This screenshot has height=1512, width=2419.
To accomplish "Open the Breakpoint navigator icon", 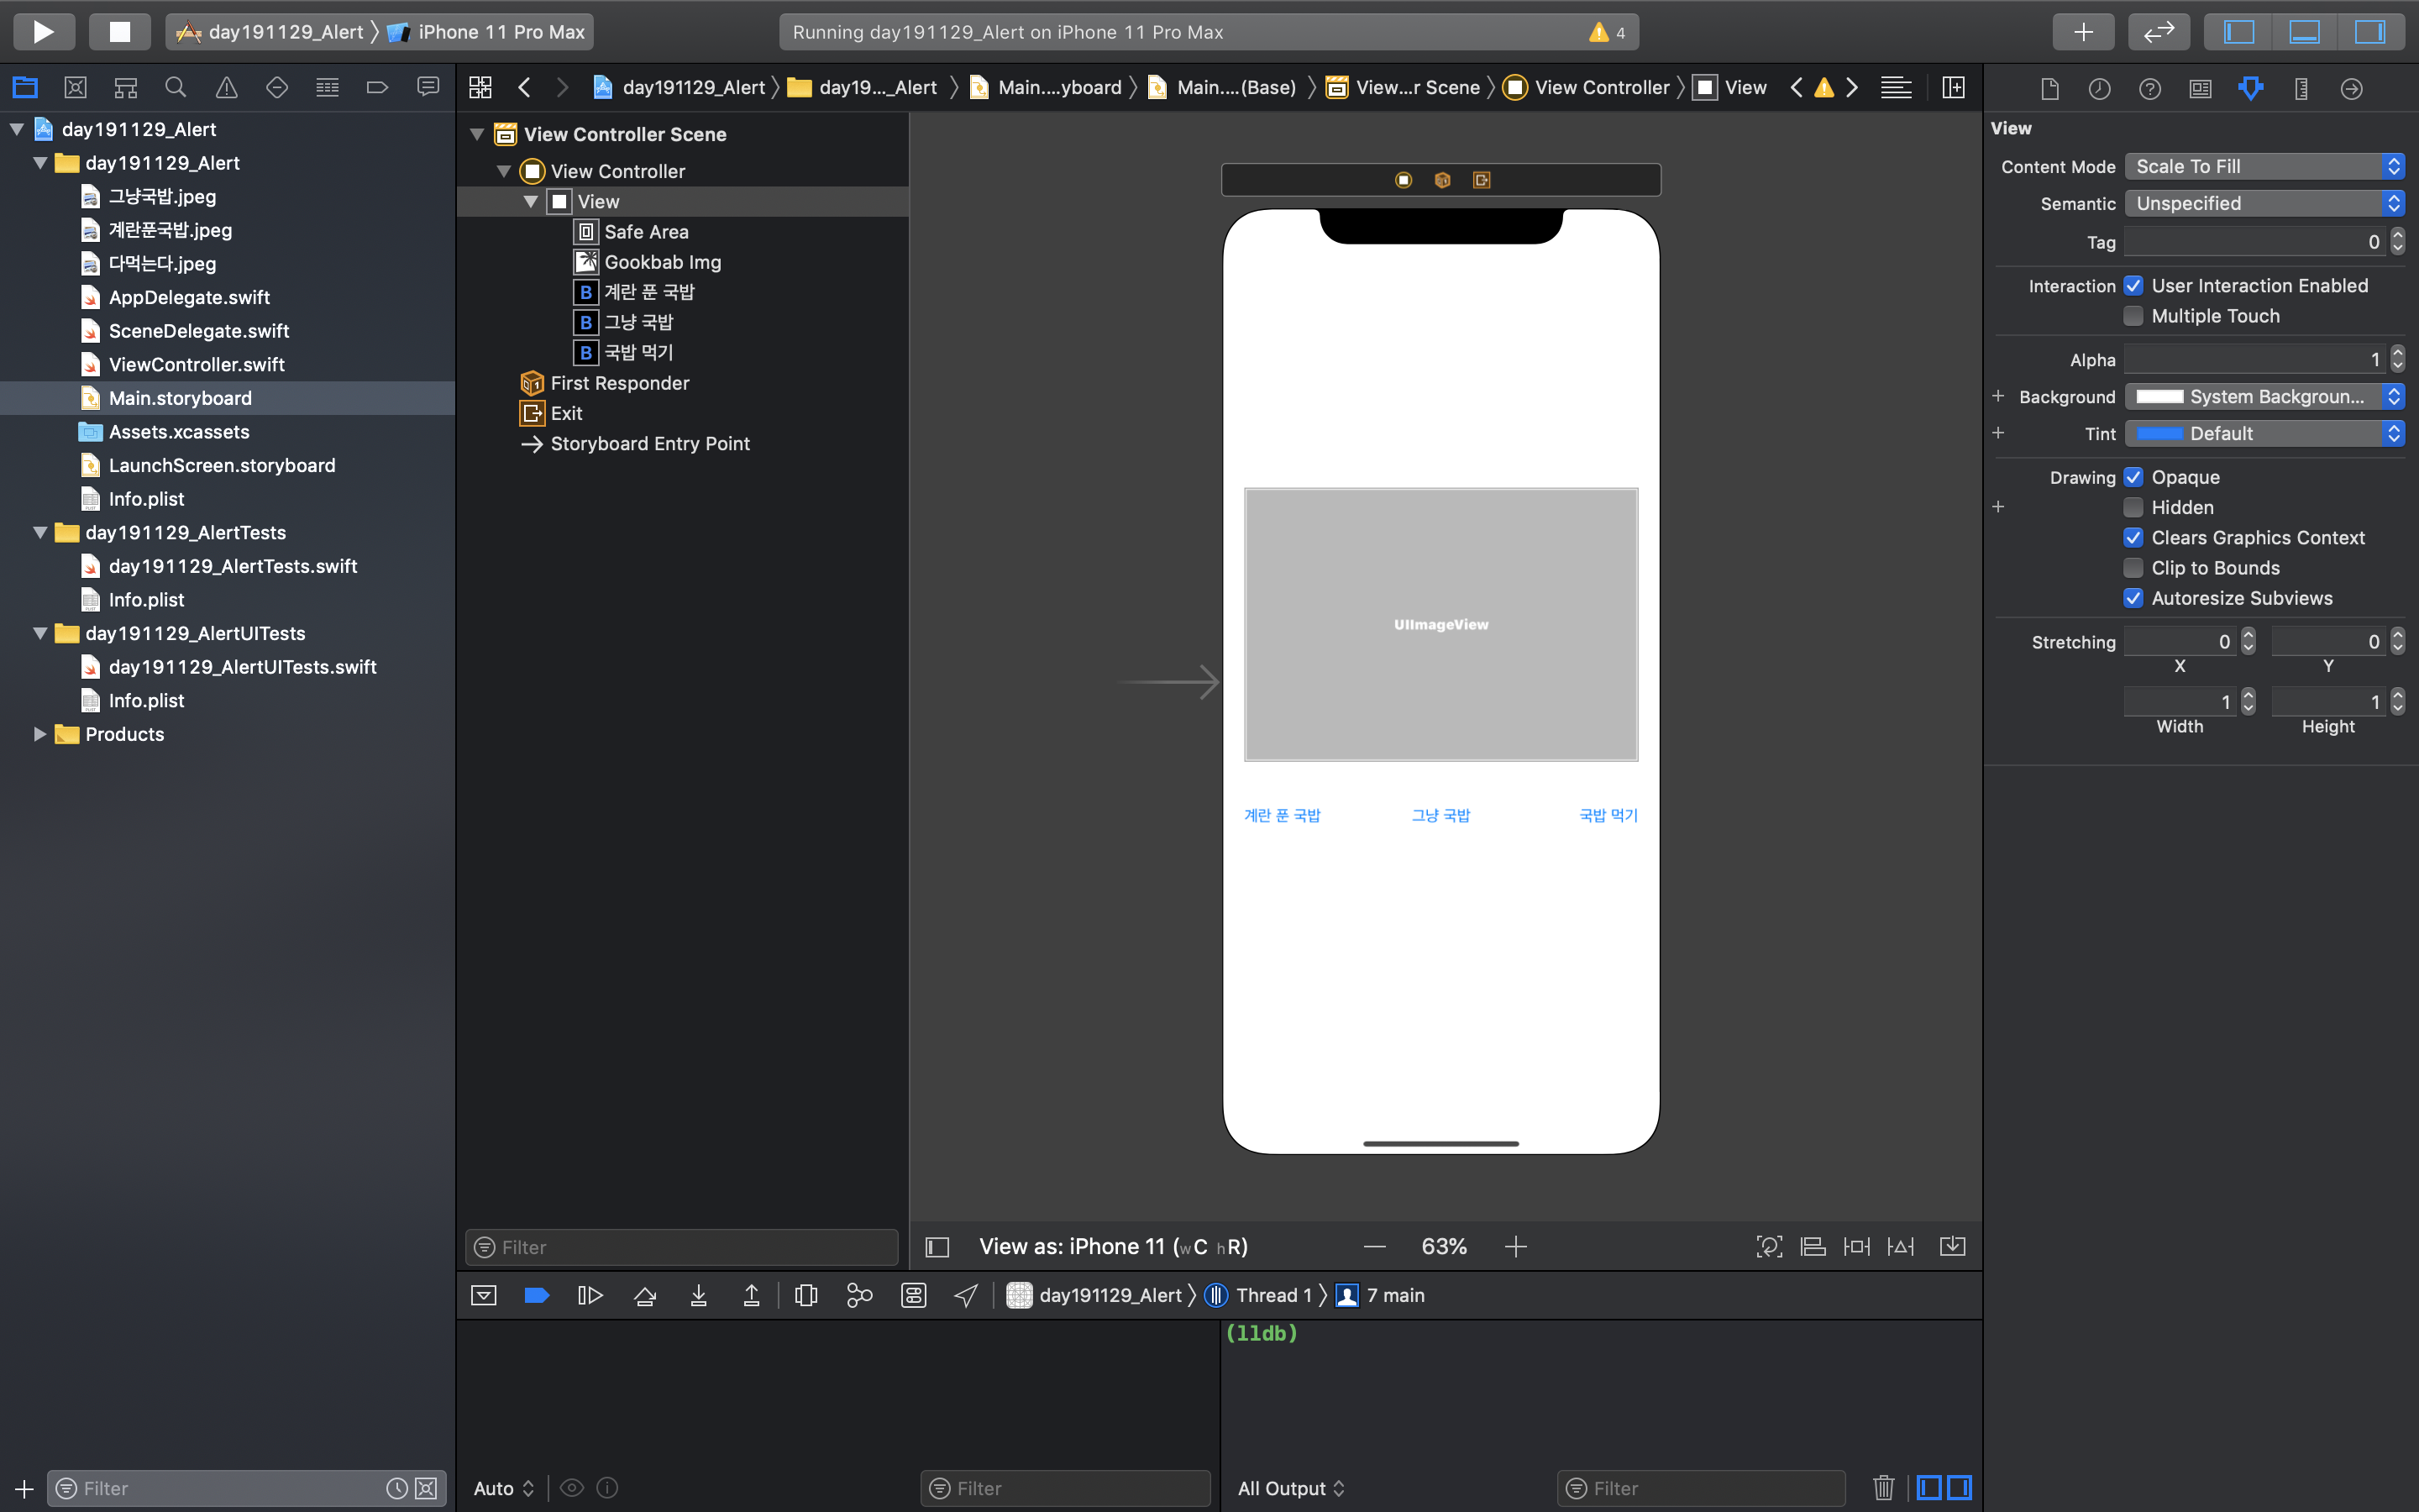I will pos(377,88).
